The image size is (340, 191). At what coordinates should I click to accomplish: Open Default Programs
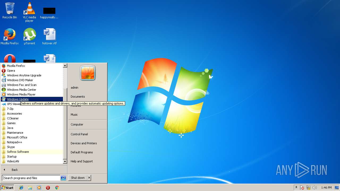(88, 152)
